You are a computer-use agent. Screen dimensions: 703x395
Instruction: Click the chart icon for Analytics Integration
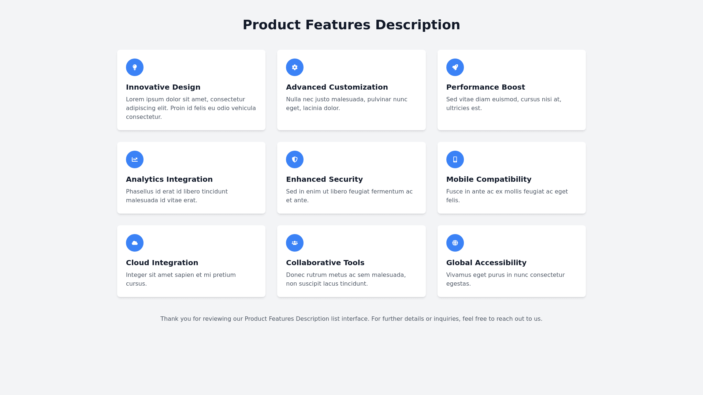point(135,159)
